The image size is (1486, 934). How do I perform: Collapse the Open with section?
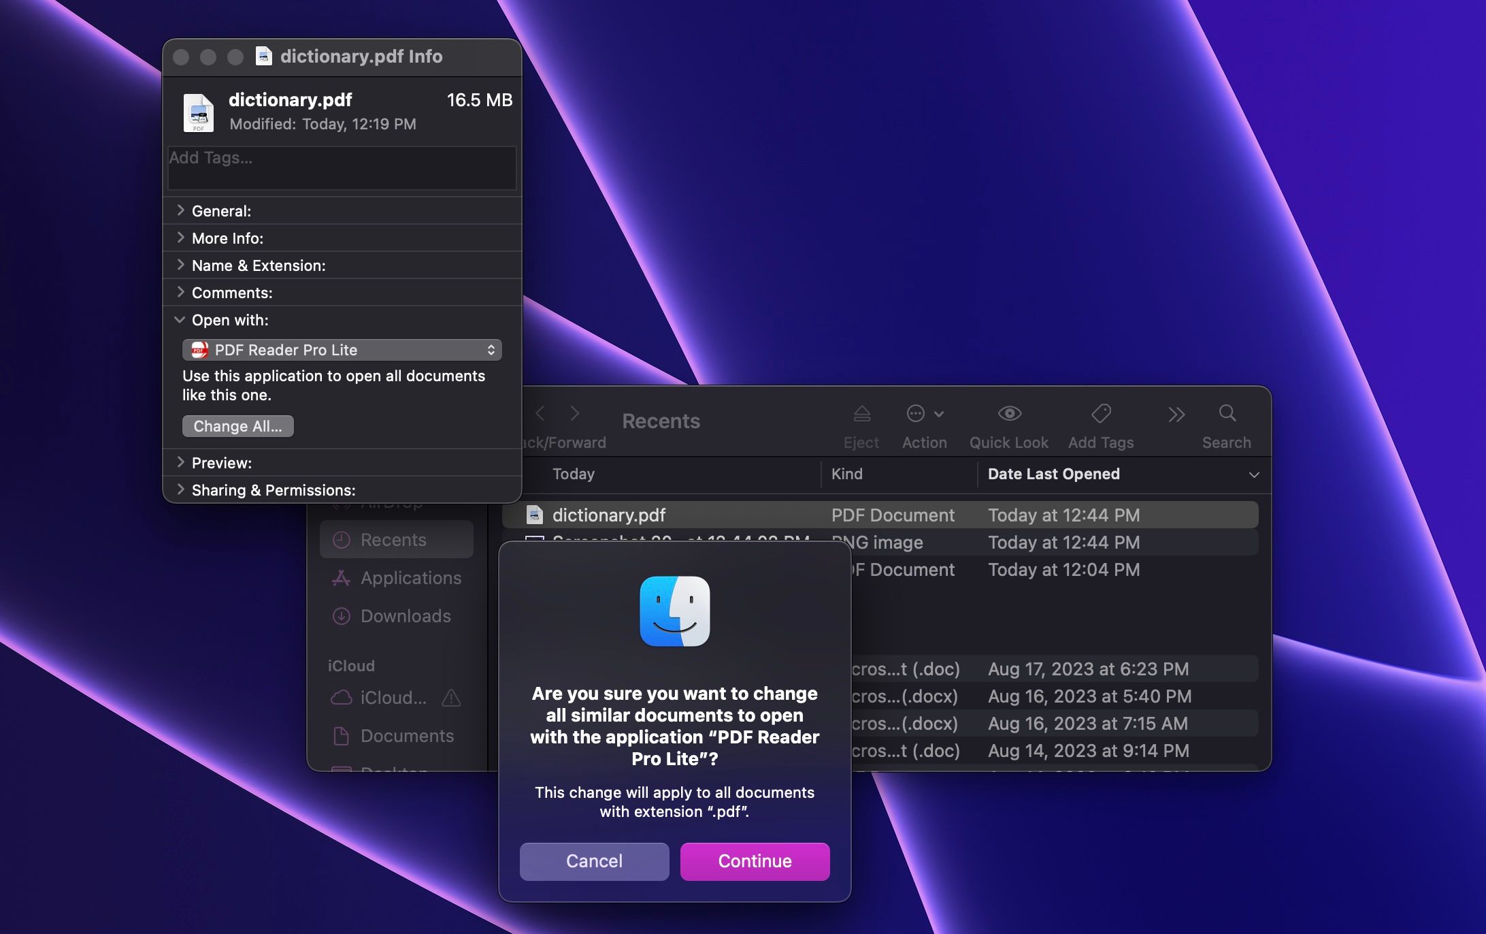click(180, 320)
